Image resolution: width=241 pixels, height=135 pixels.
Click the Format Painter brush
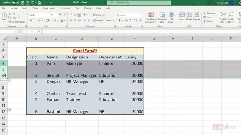coord(9,22)
